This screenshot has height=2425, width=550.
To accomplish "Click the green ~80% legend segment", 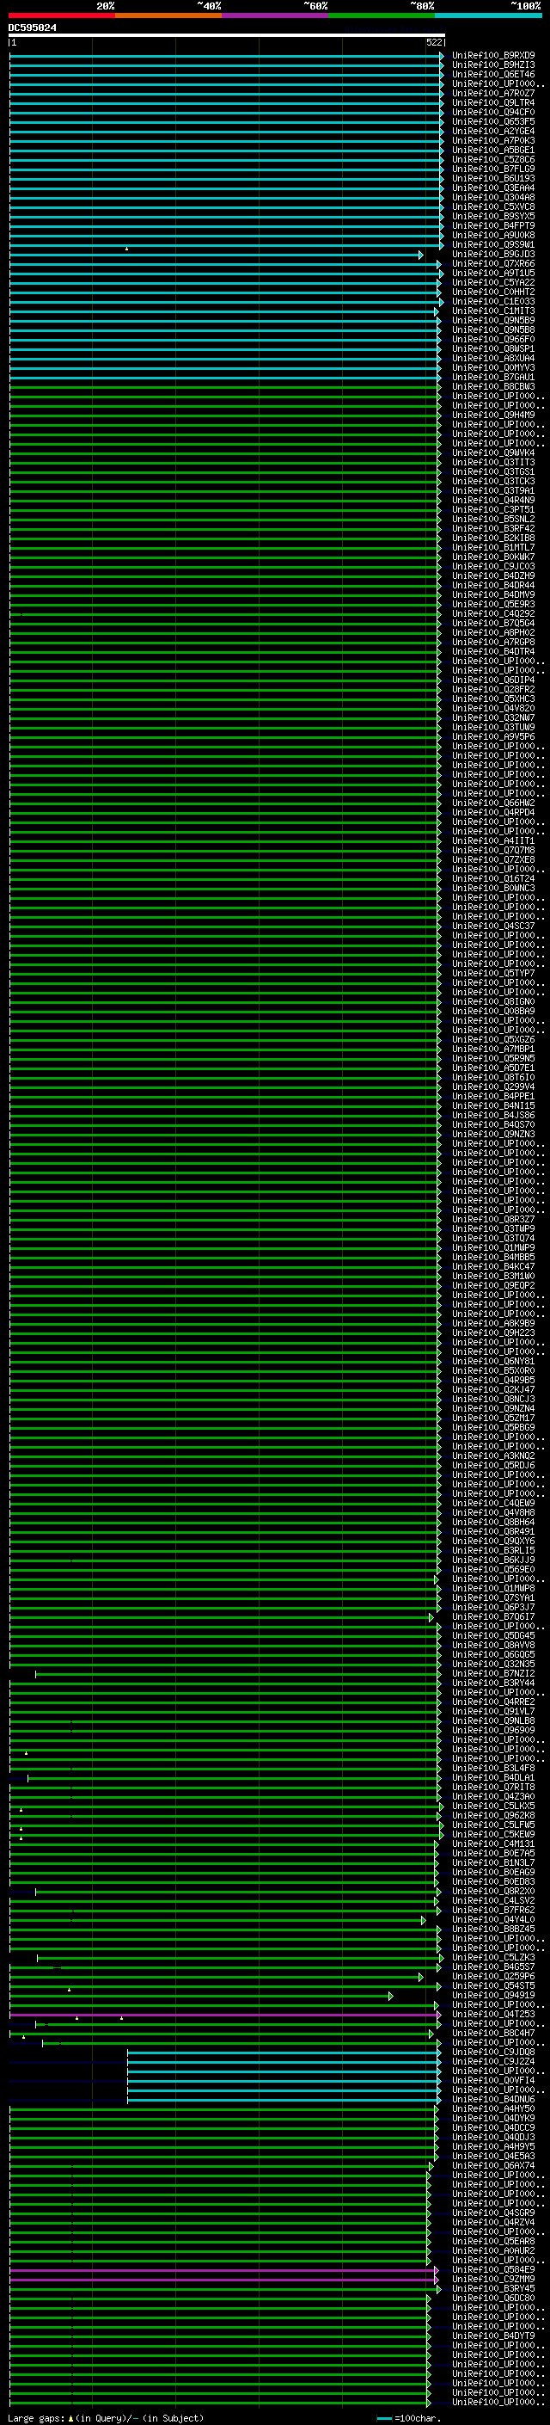I will 382,15.
